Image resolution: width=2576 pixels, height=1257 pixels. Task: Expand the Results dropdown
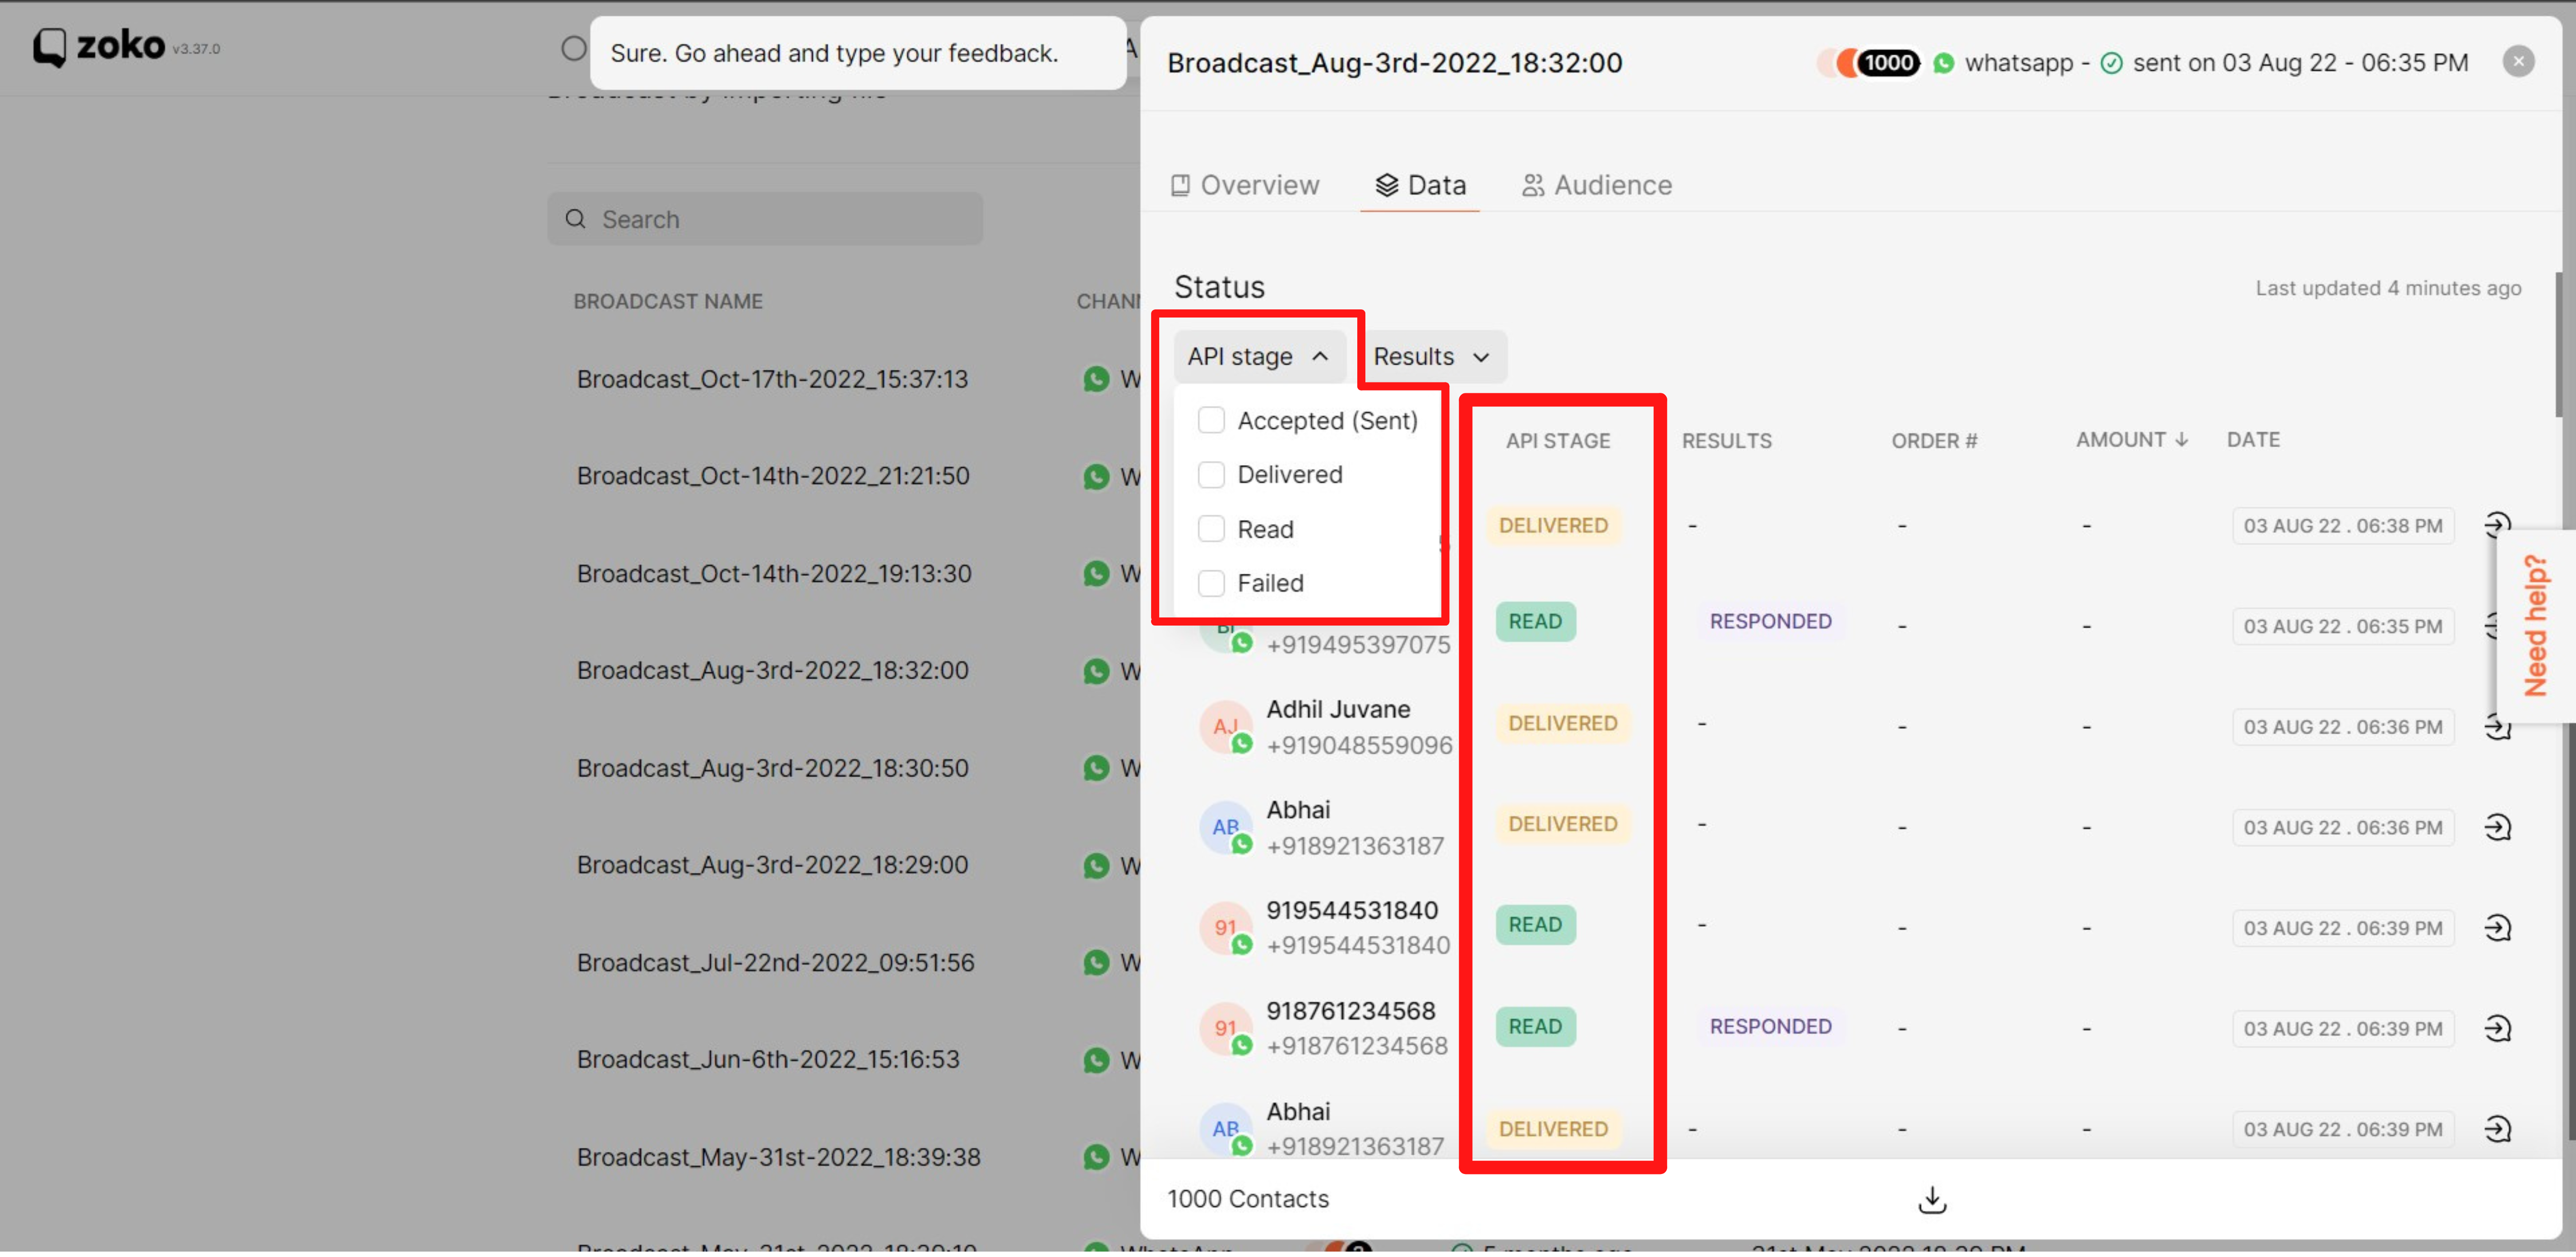[x=1431, y=357]
